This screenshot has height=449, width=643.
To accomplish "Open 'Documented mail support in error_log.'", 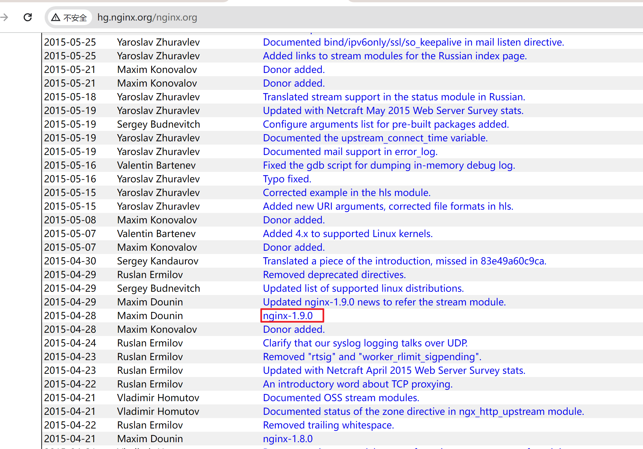I will coord(350,151).
